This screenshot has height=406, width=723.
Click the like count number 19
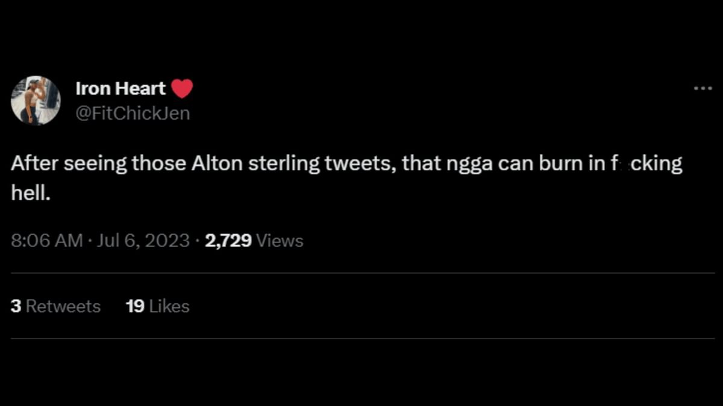point(134,306)
